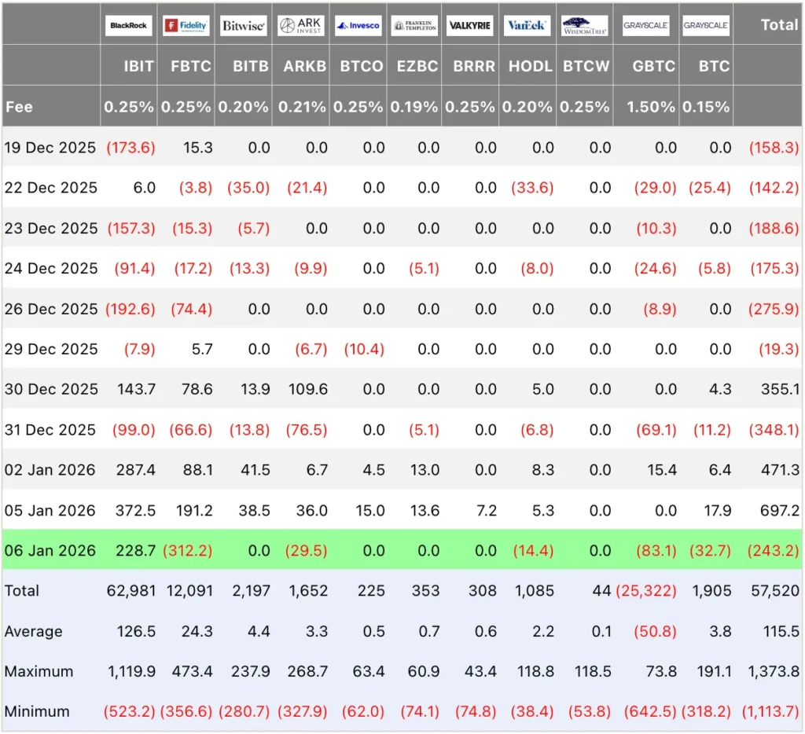Select the 31 Dec 2025 row label

[50, 430]
